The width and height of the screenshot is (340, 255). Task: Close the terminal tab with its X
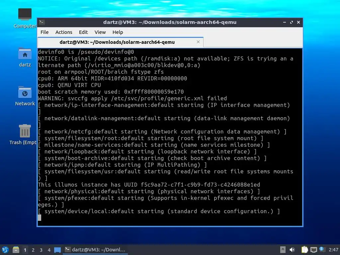(x=198, y=42)
